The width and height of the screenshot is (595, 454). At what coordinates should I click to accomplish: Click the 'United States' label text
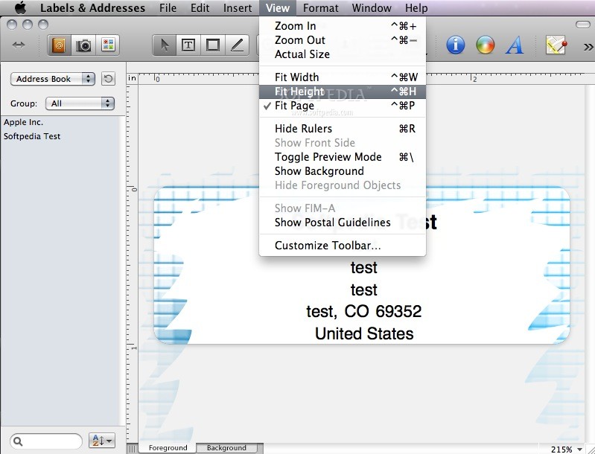click(364, 333)
